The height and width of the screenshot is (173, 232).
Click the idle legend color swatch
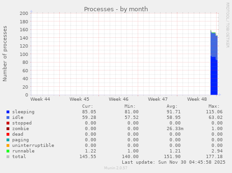coord(8,118)
